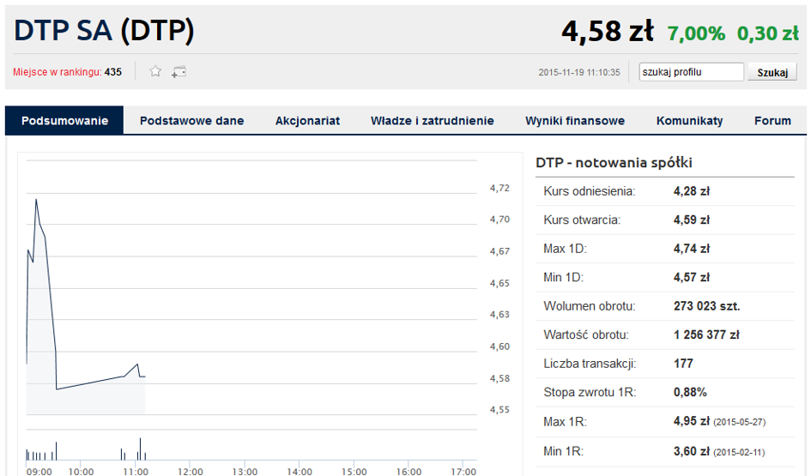This screenshot has height=476, width=811.
Task: Open the Podsumowanie tab
Action: 64,120
